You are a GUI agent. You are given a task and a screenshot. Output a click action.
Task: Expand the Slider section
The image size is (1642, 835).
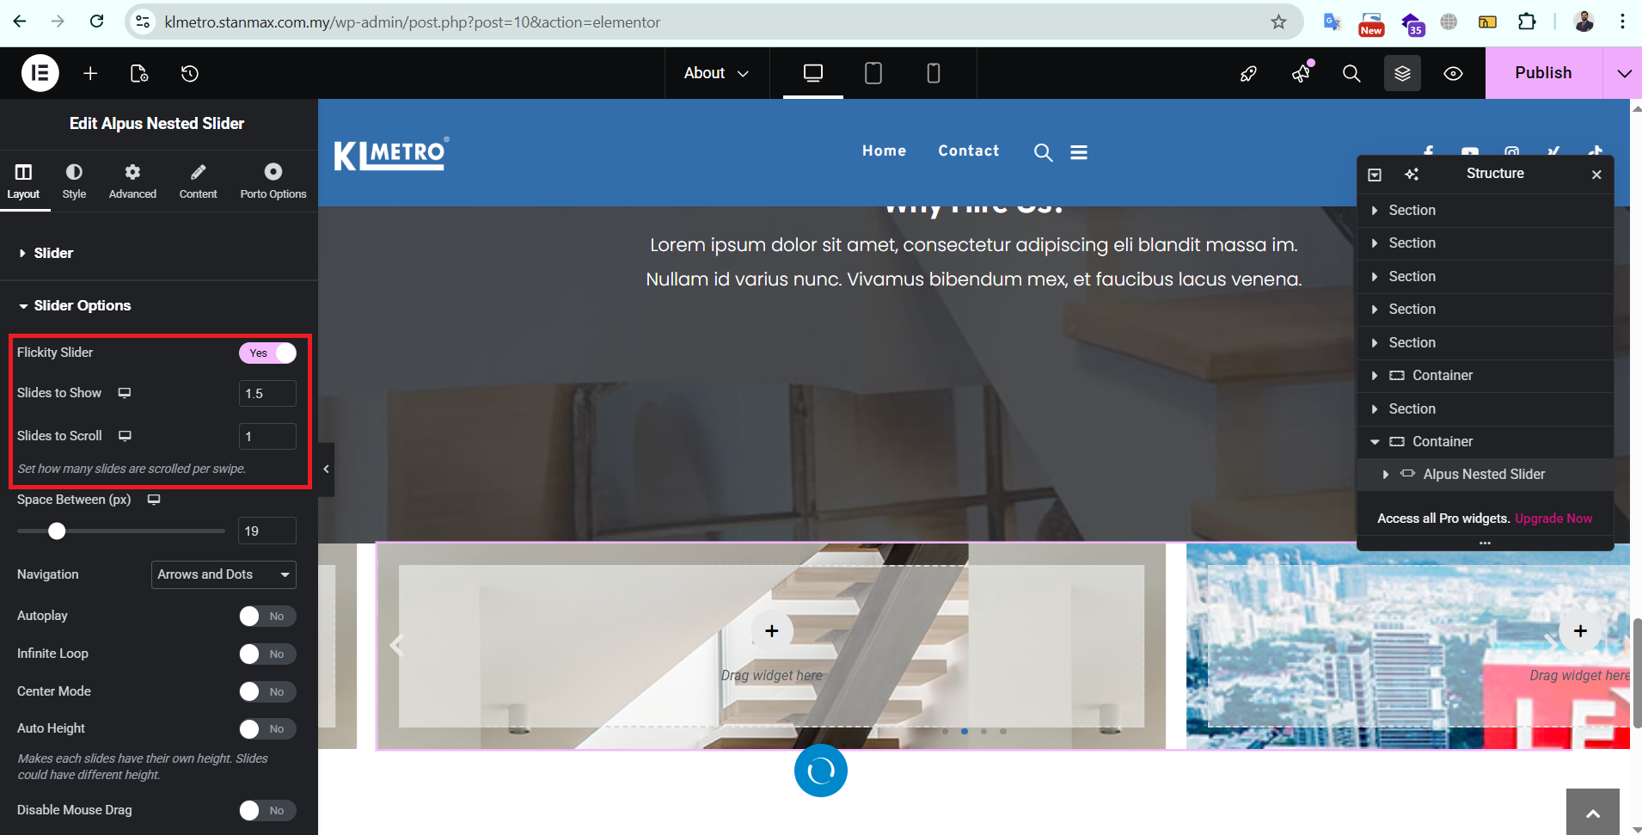[x=159, y=253]
